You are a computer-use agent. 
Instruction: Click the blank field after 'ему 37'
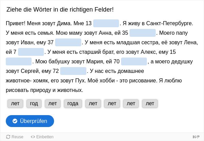(68, 42)
